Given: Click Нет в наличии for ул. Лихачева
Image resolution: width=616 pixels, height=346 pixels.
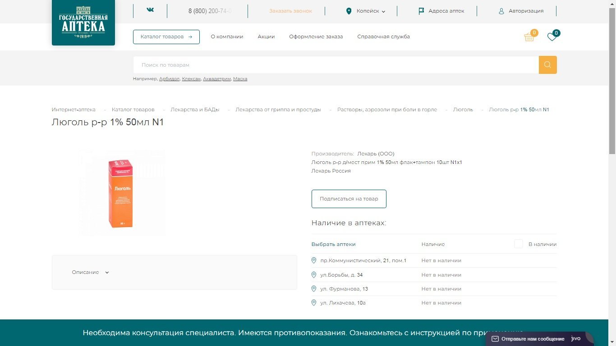Looking at the screenshot, I should pos(441,303).
